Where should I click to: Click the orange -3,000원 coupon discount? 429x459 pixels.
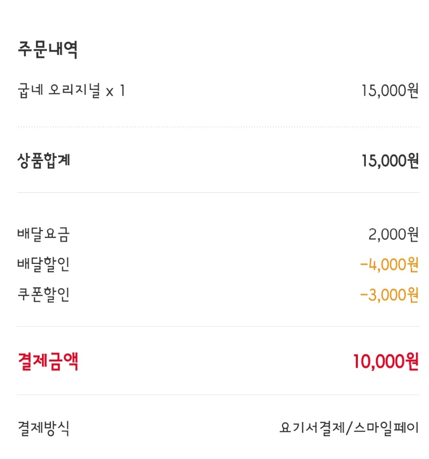(389, 295)
